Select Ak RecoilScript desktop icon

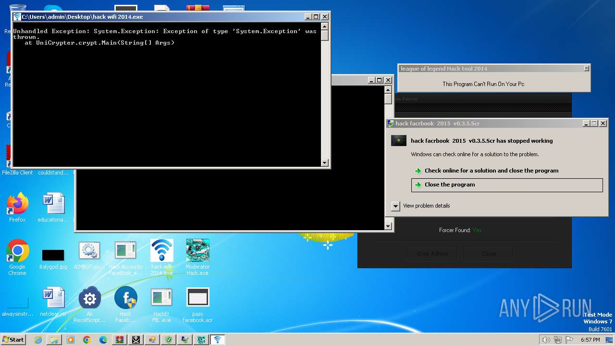coord(89,305)
